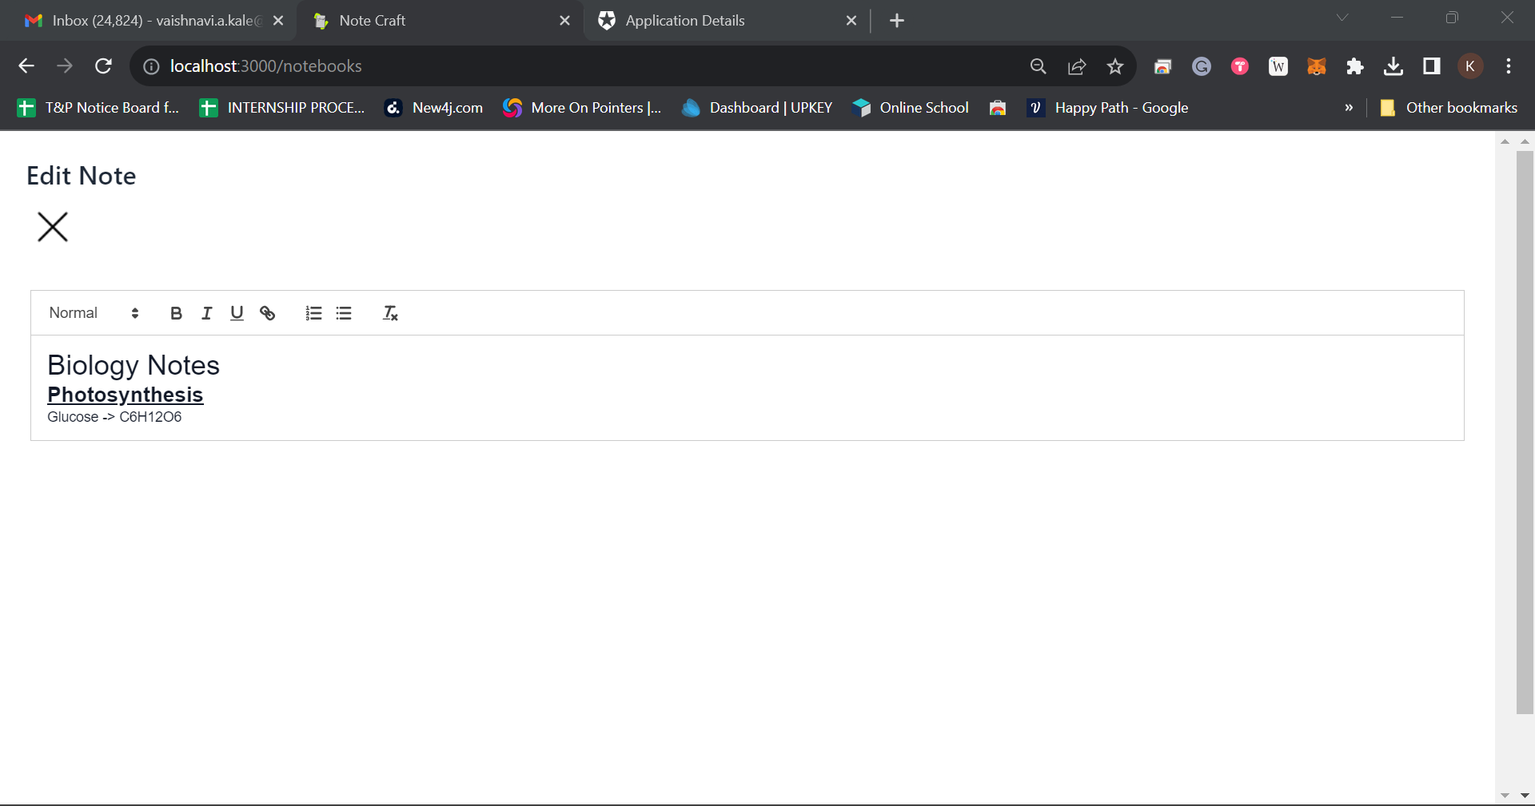Click the Glucose -> C6H12O6 line

114,417
